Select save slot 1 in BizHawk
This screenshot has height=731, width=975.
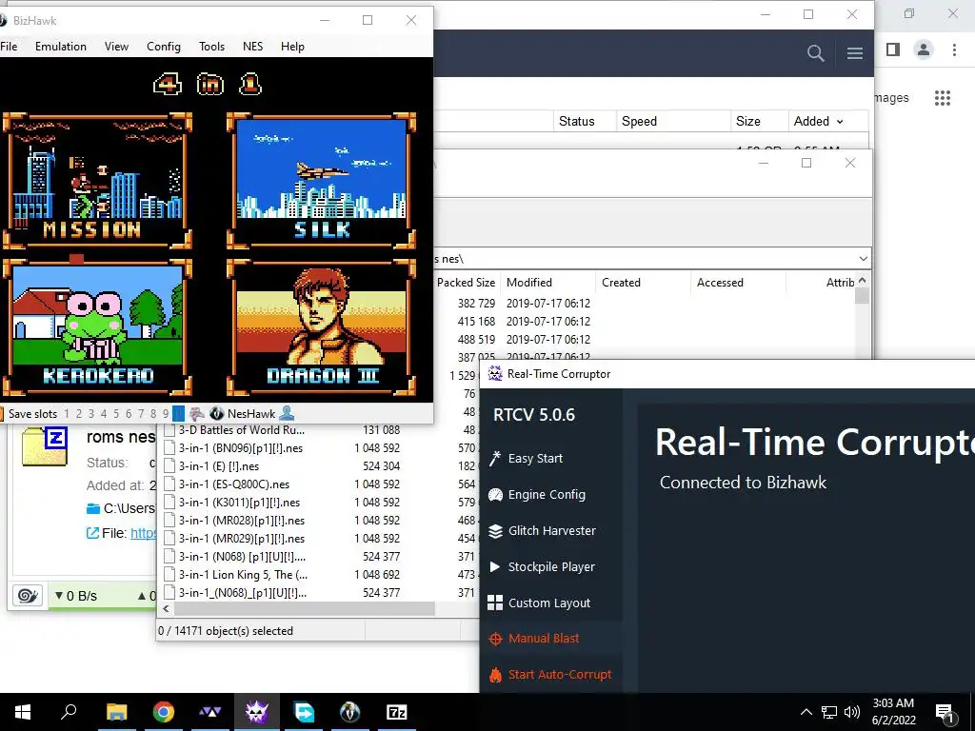[x=67, y=414]
